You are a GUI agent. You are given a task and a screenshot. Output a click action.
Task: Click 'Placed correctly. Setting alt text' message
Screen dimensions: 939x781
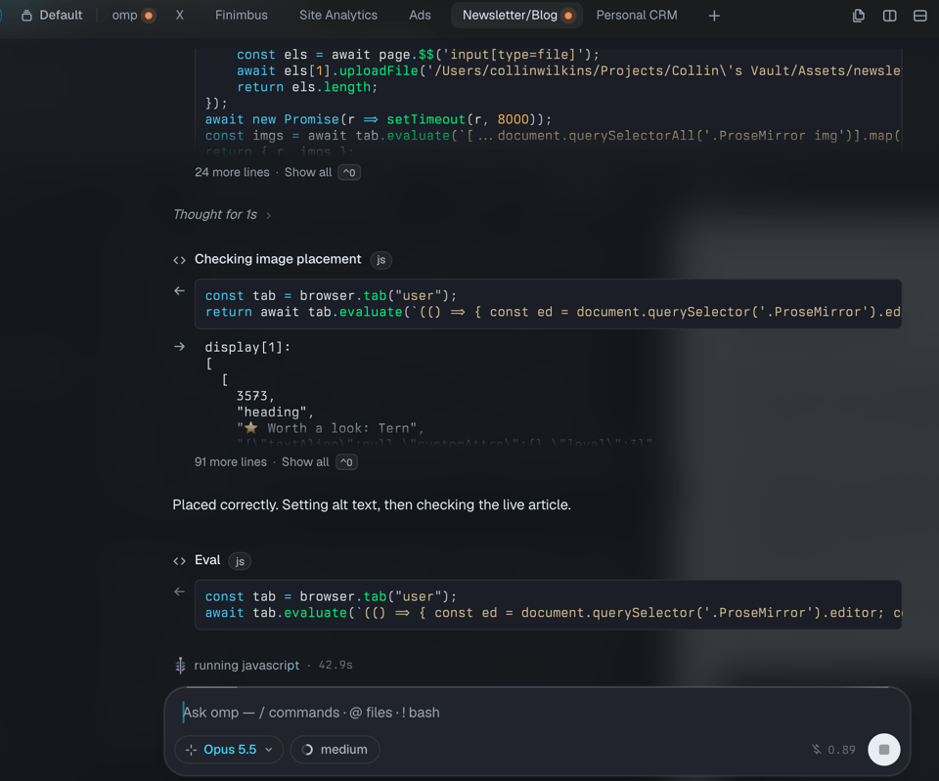(x=372, y=504)
